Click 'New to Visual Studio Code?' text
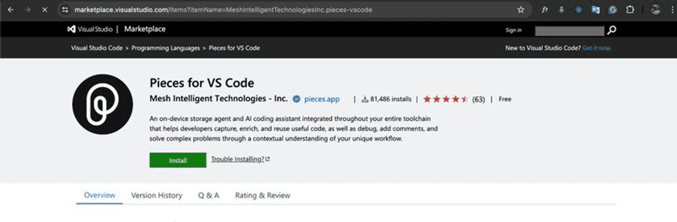This screenshot has width=677, height=222. point(543,48)
